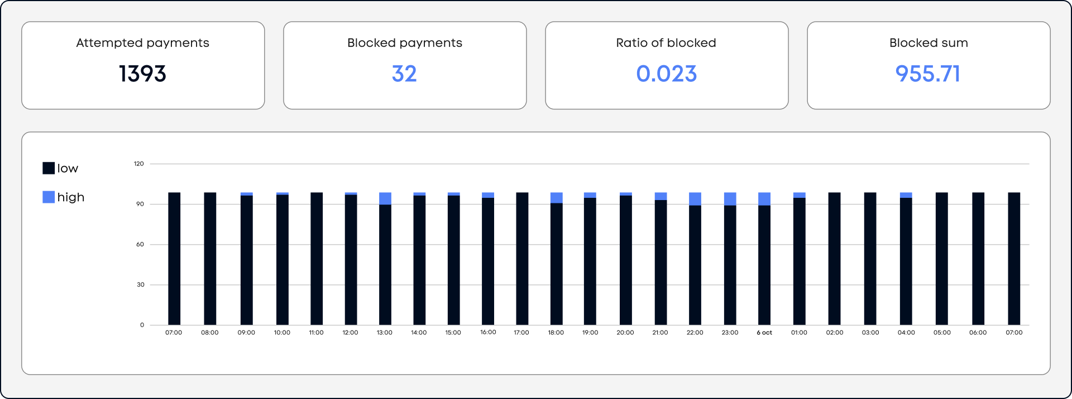Select the Blocked sum card
Screen dimensions: 1072x399
(x=929, y=65)
